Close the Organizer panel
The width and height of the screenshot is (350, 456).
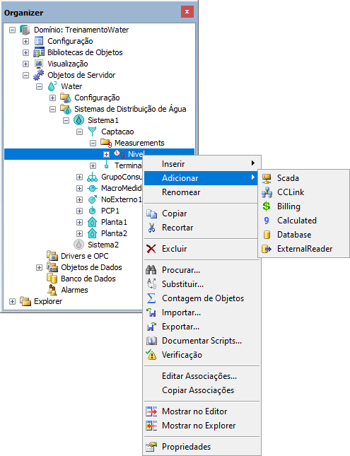pyautogui.click(x=187, y=12)
